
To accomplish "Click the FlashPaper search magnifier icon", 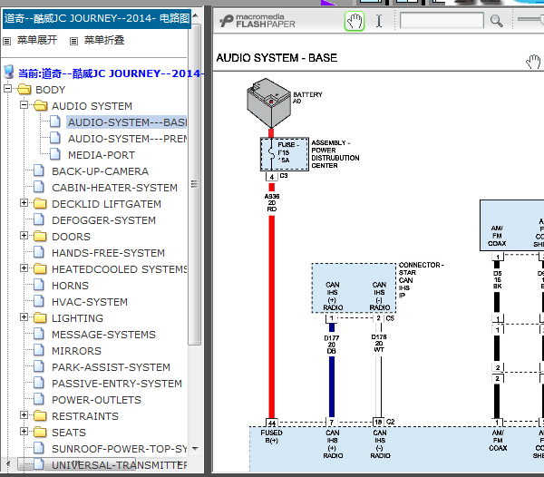I will click(x=497, y=21).
